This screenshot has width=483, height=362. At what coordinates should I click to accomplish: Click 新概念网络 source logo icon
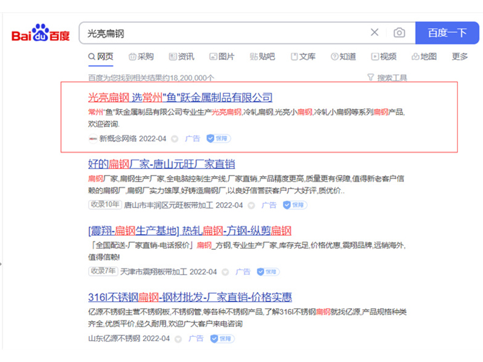pyautogui.click(x=93, y=139)
